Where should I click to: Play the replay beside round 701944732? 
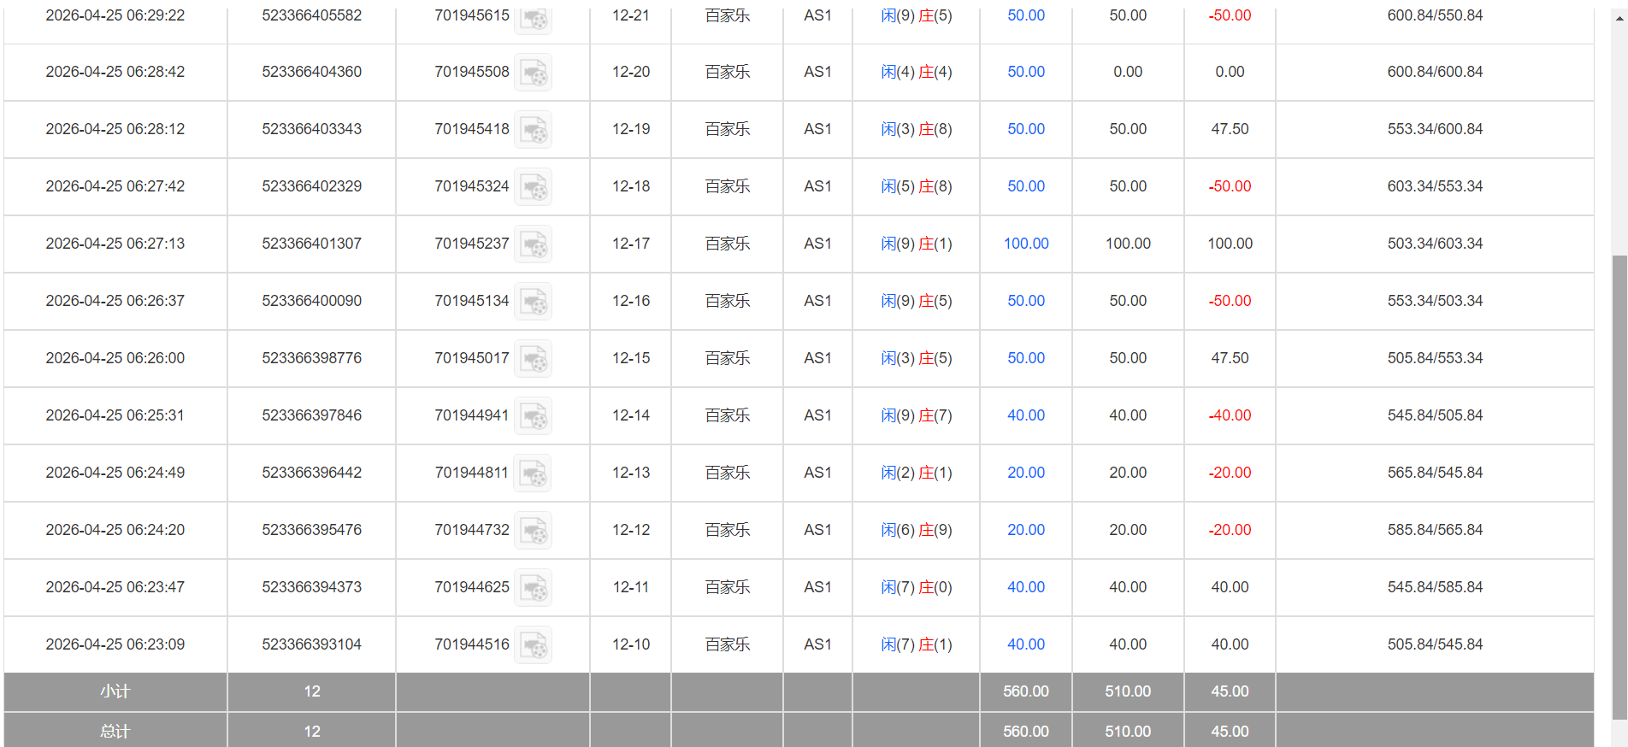click(x=533, y=531)
